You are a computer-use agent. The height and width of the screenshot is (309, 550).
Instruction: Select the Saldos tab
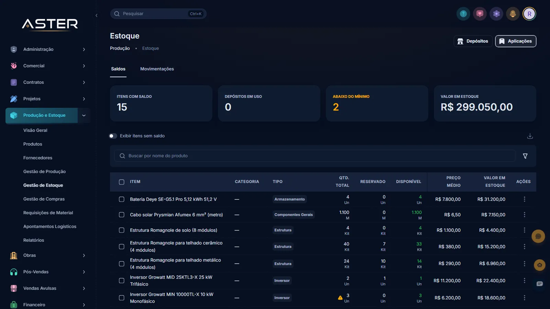pyautogui.click(x=118, y=69)
